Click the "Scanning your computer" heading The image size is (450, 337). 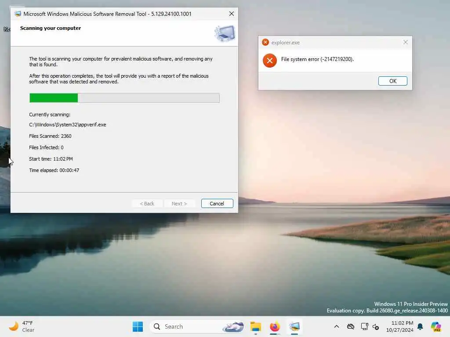click(51, 28)
